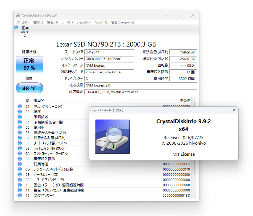The height and width of the screenshot is (216, 253).
Task: Click the status orb for 06 総読み込み量
Action: (x=20, y=133)
